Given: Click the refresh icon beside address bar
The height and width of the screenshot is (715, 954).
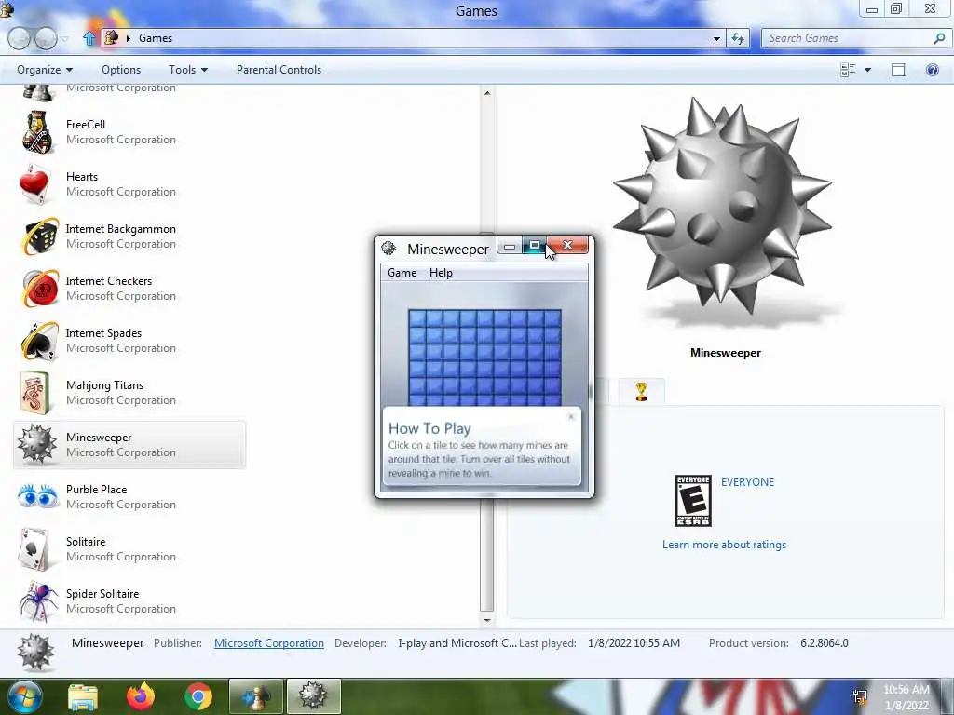Looking at the screenshot, I should pyautogui.click(x=738, y=38).
